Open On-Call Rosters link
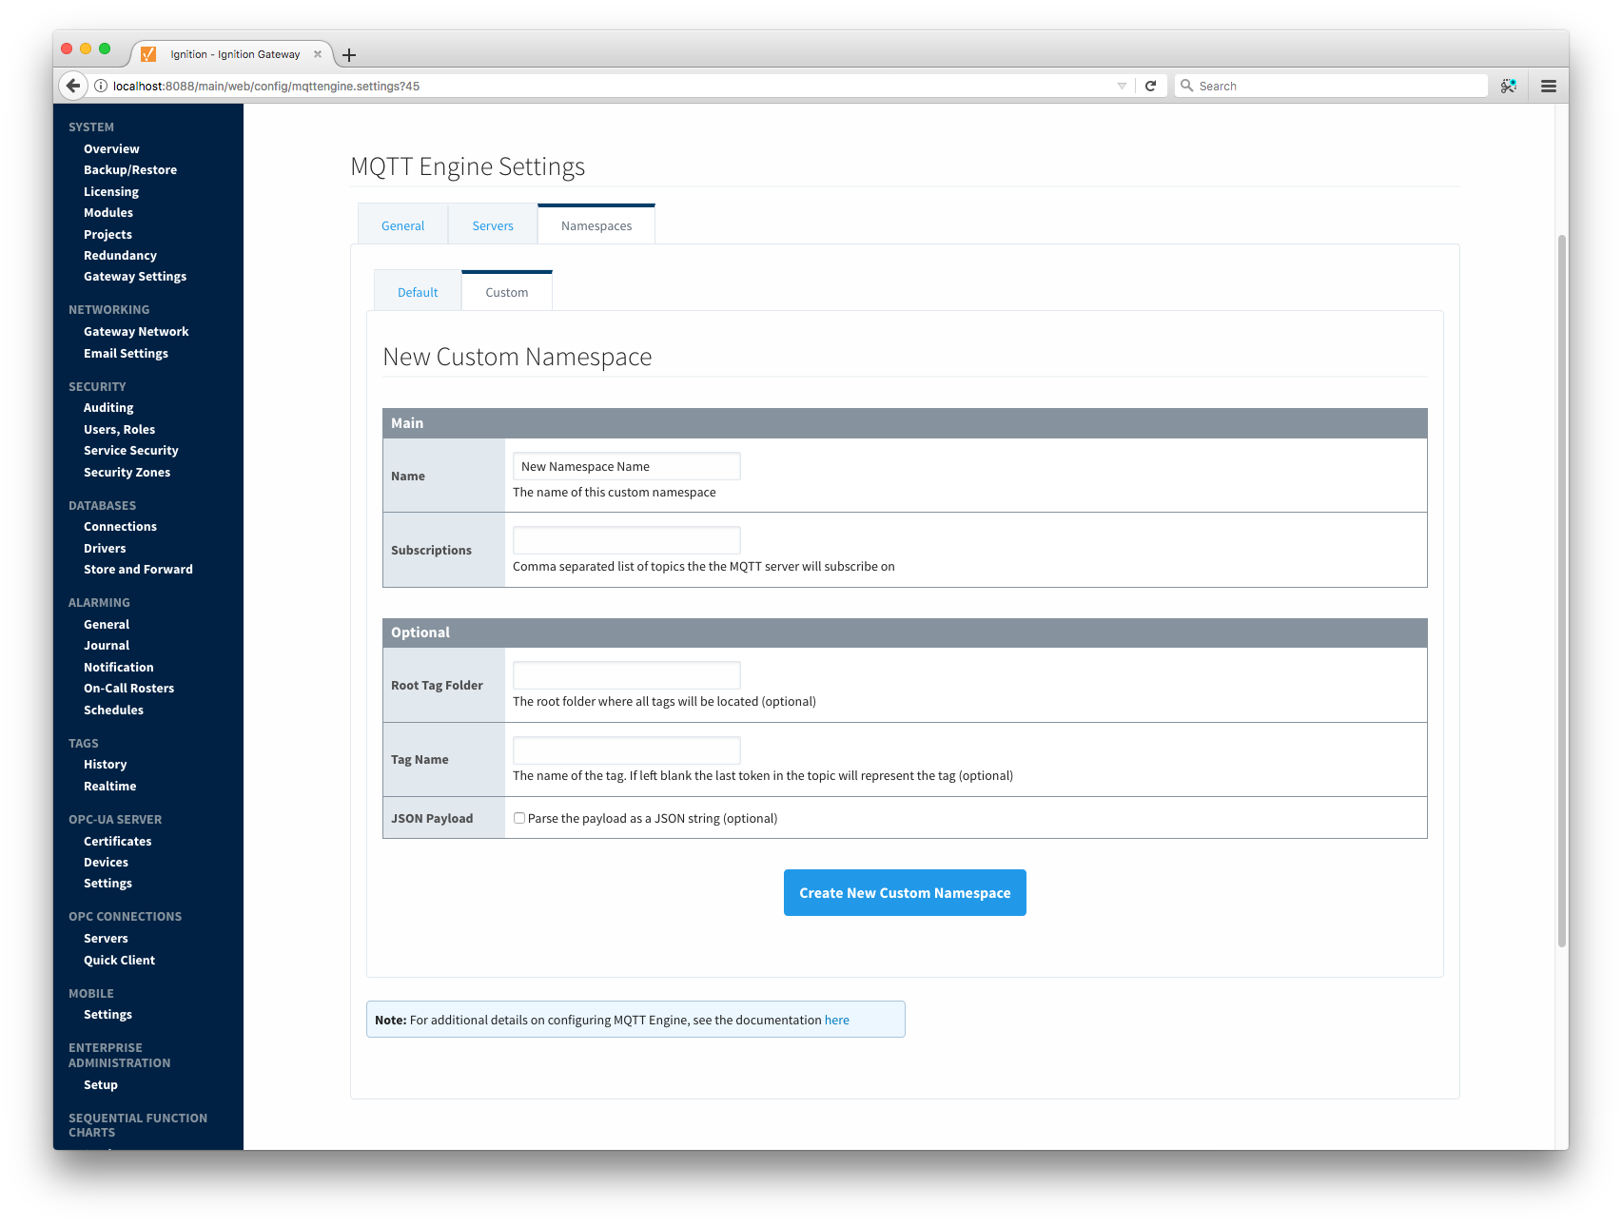The width and height of the screenshot is (1622, 1226). click(128, 689)
